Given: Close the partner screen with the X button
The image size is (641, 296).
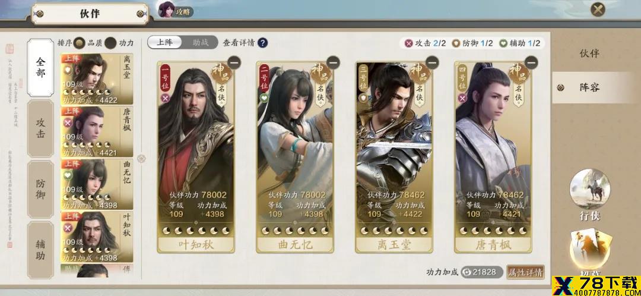Looking at the screenshot, I should pos(598,10).
